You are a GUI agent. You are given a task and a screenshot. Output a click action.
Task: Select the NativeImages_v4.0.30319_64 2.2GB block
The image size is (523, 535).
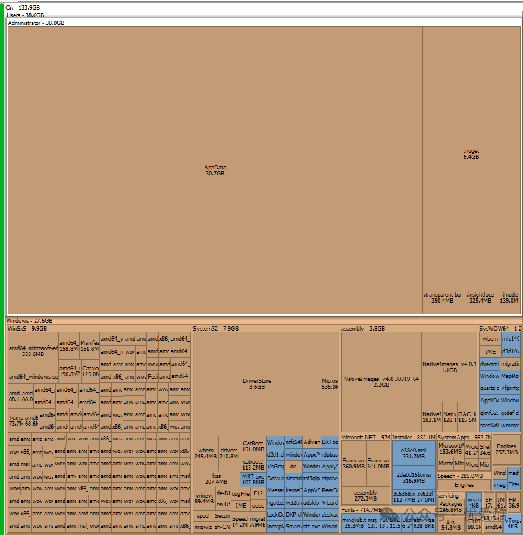pos(381,382)
